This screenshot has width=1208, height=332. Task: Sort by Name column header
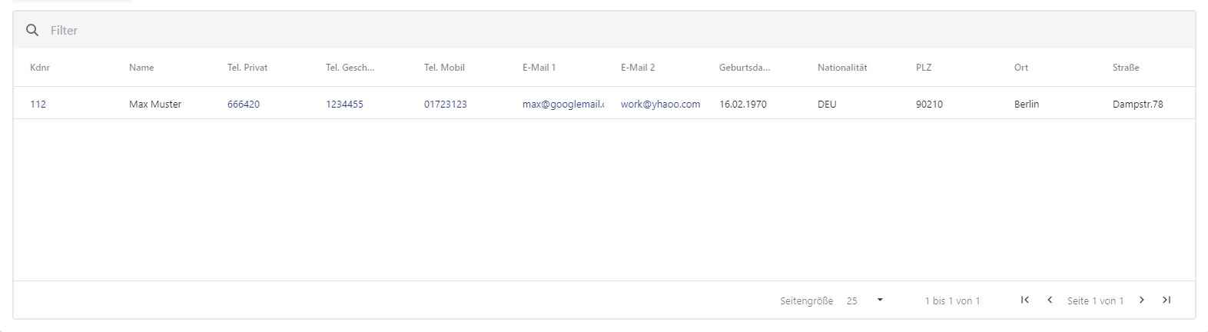click(141, 68)
